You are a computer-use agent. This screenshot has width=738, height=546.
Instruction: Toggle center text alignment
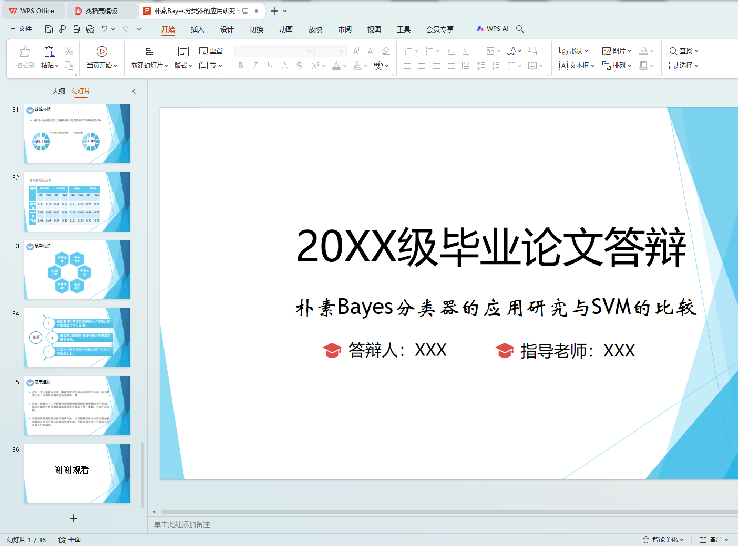(x=422, y=66)
